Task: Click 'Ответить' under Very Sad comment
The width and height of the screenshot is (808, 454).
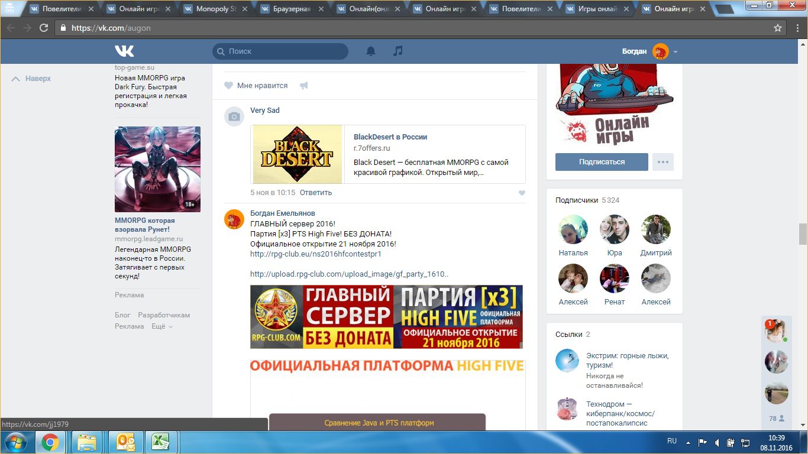Action: click(316, 193)
